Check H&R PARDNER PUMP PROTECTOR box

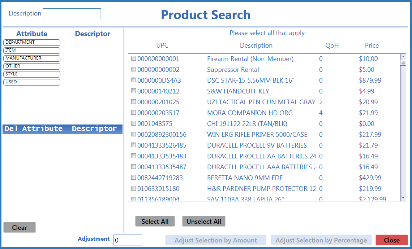coord(133,188)
